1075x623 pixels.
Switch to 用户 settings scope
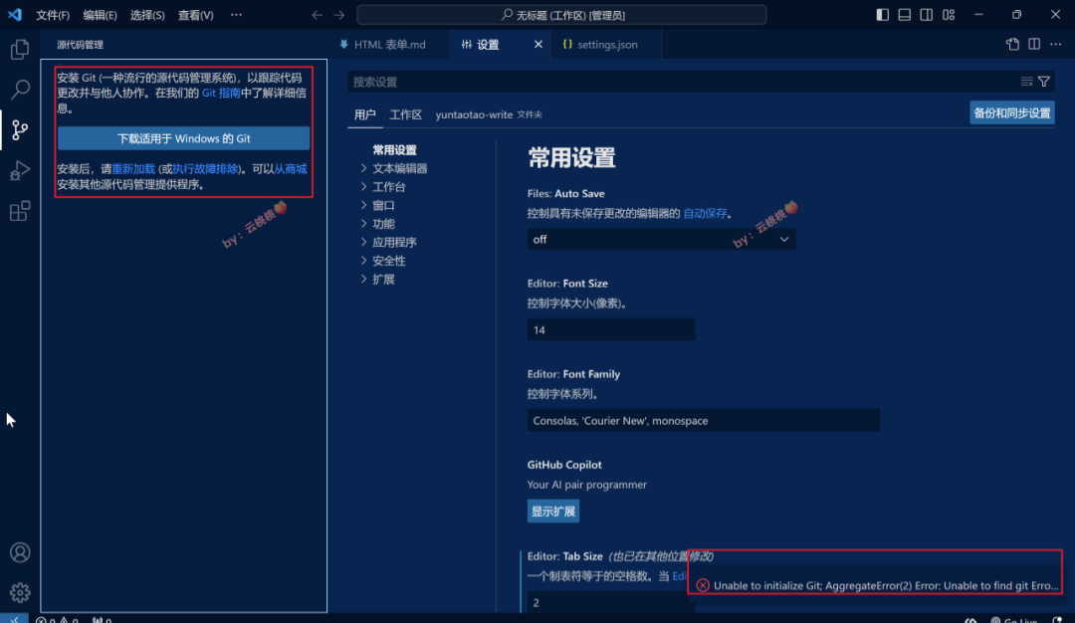364,114
